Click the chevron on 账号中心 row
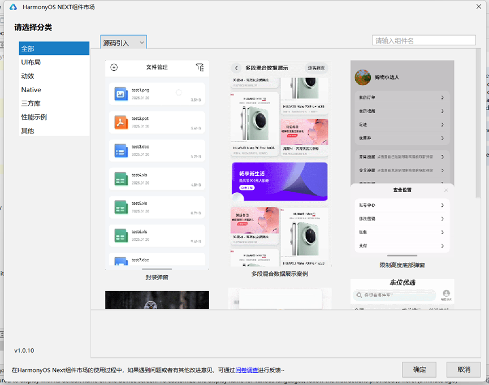 point(442,205)
